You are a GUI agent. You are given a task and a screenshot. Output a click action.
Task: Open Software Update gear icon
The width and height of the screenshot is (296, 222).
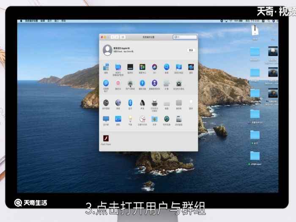[106, 103]
